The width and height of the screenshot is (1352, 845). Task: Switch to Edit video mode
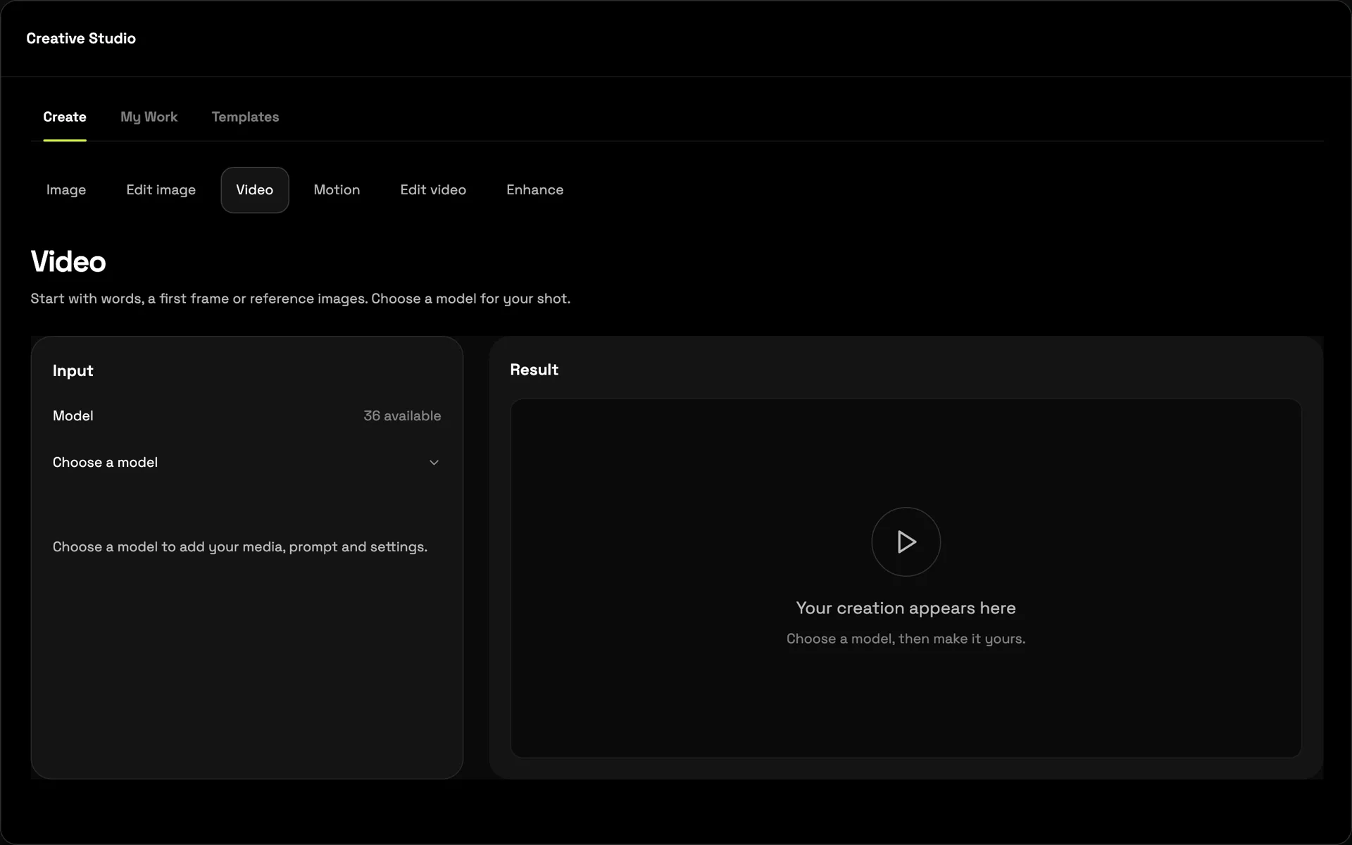[x=433, y=190]
